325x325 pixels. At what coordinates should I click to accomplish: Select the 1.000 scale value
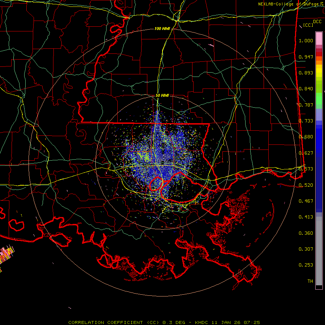point(306,40)
